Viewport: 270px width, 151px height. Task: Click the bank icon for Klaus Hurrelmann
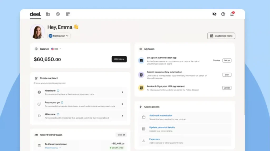pos(39,146)
